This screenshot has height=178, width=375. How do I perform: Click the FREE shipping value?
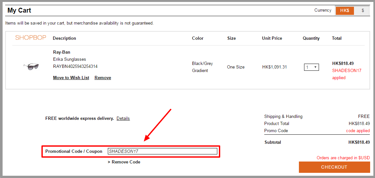pos(364,116)
